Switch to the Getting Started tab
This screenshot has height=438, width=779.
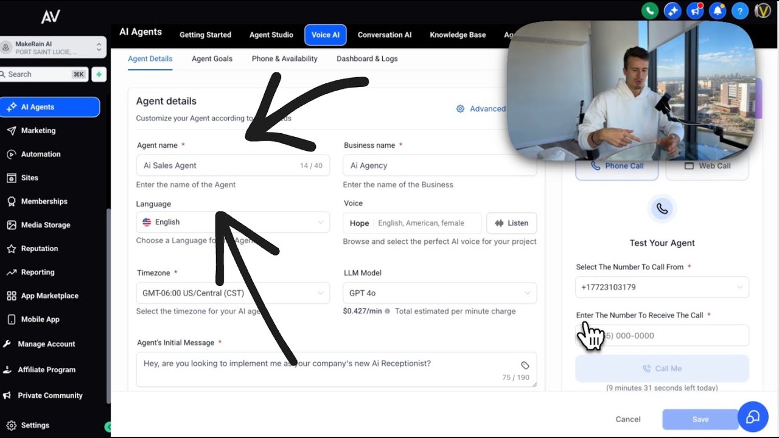205,35
